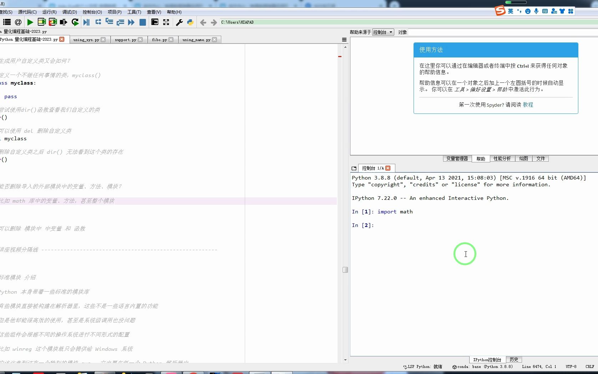Close the 量化编程基础-2023.py tab
Image resolution: width=598 pixels, height=374 pixels.
click(62, 39)
